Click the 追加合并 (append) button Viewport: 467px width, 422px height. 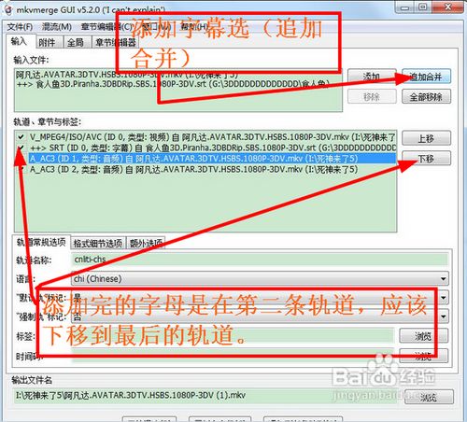[426, 77]
